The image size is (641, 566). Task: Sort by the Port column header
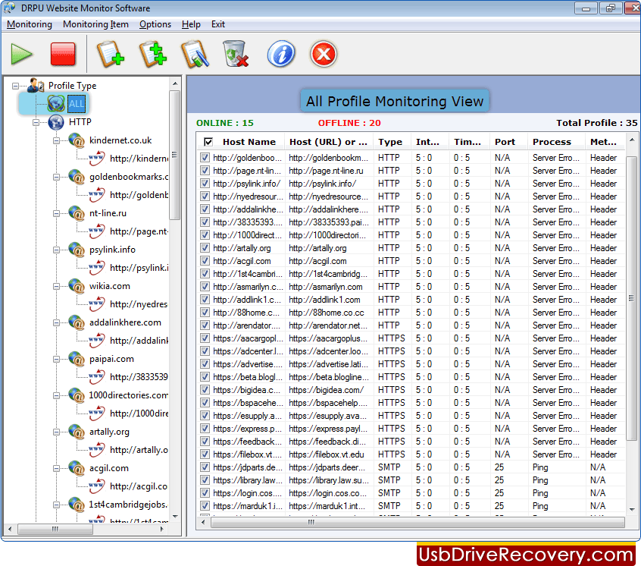coord(505,142)
